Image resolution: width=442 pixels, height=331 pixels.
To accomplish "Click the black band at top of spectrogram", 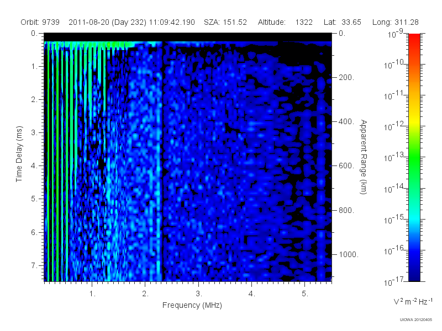I will coord(188,37).
